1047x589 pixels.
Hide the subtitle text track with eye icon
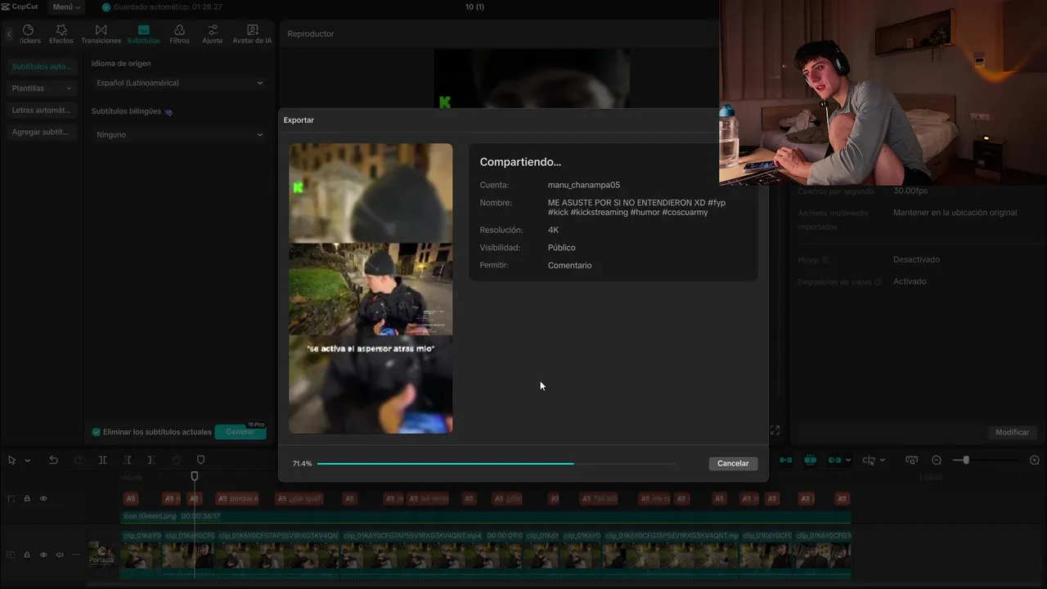click(x=43, y=498)
